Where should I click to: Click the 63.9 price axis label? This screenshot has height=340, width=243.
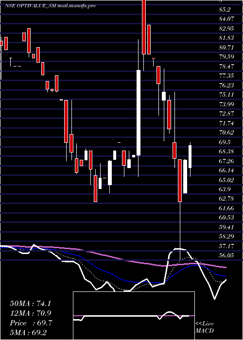pyautogui.click(x=226, y=189)
